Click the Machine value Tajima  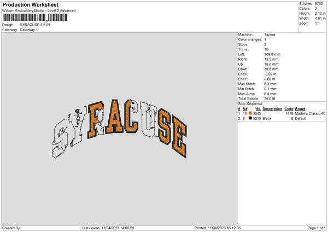tap(270, 34)
